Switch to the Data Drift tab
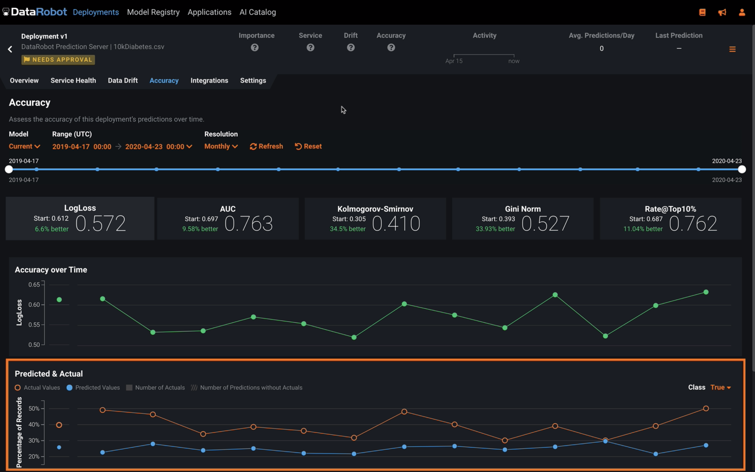This screenshot has height=472, width=755. 122,80
